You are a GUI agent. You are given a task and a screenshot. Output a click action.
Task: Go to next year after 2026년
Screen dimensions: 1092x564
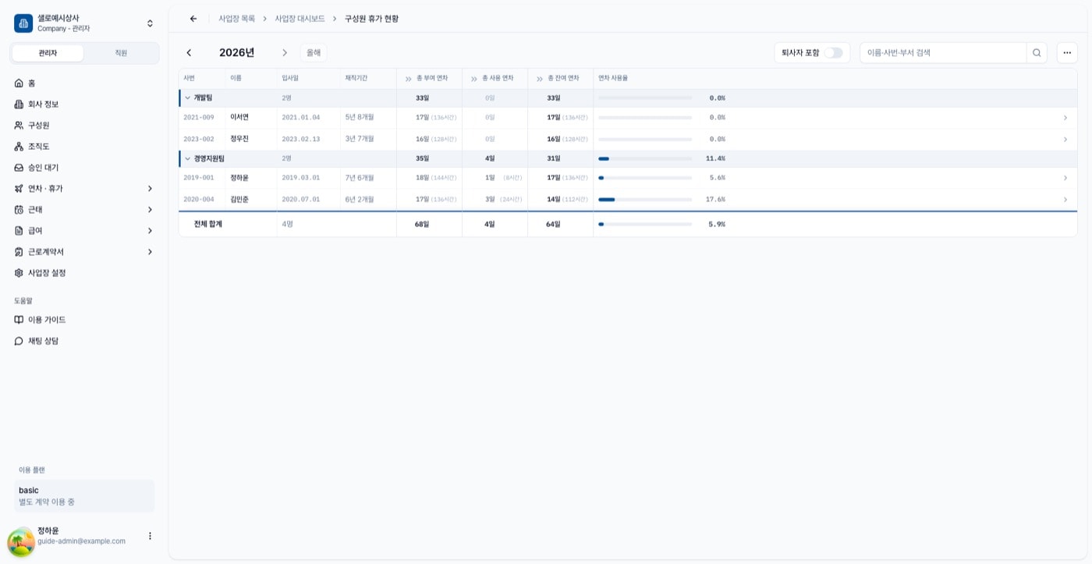click(x=285, y=53)
